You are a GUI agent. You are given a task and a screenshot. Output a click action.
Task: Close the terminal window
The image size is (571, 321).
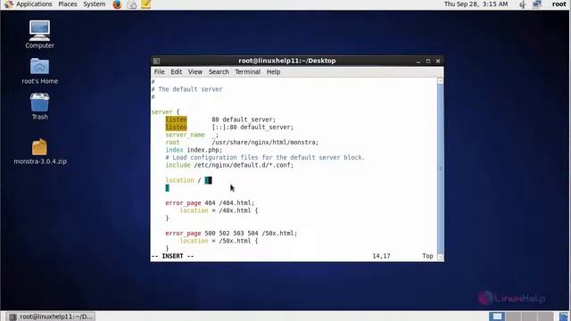tap(438, 62)
